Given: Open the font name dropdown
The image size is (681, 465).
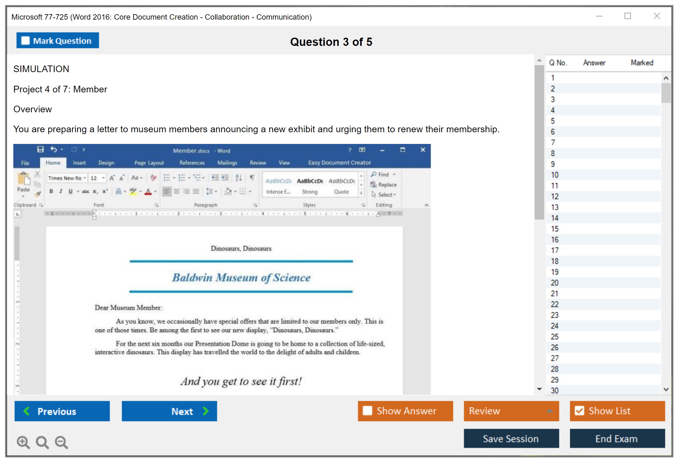Looking at the screenshot, I should pyautogui.click(x=85, y=178).
